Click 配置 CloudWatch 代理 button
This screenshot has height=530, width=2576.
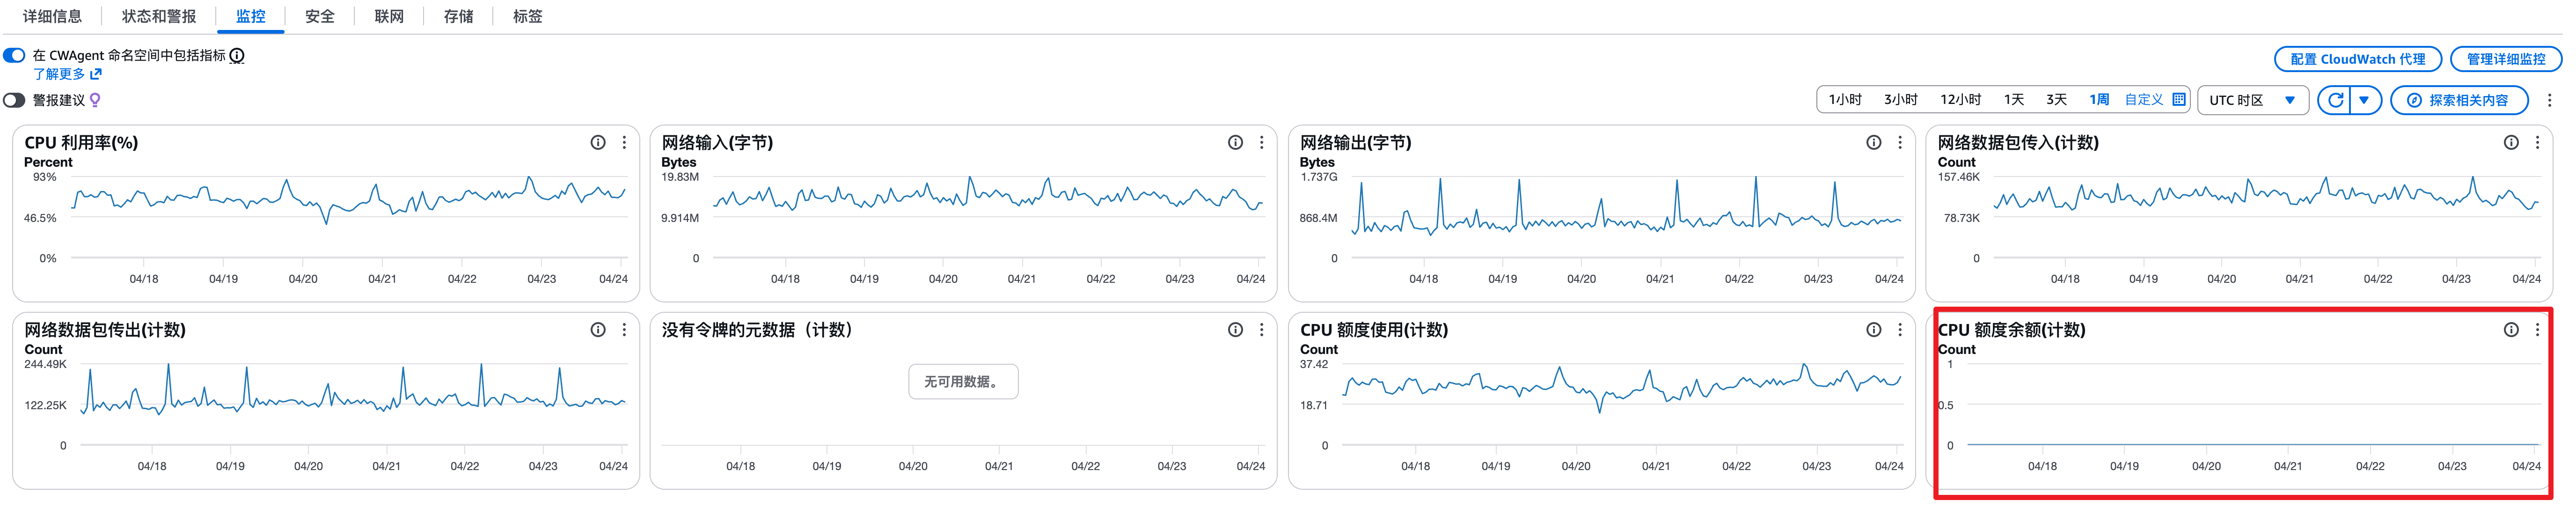2357,59
